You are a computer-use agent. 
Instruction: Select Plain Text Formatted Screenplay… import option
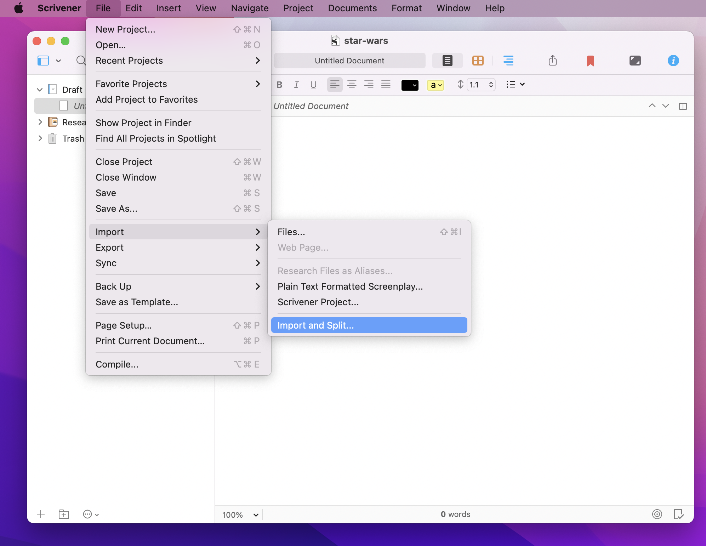369,286
